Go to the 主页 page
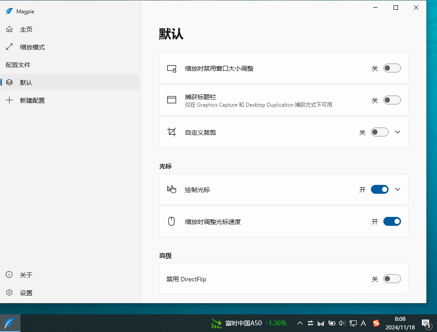The width and height of the screenshot is (437, 332). (70, 29)
